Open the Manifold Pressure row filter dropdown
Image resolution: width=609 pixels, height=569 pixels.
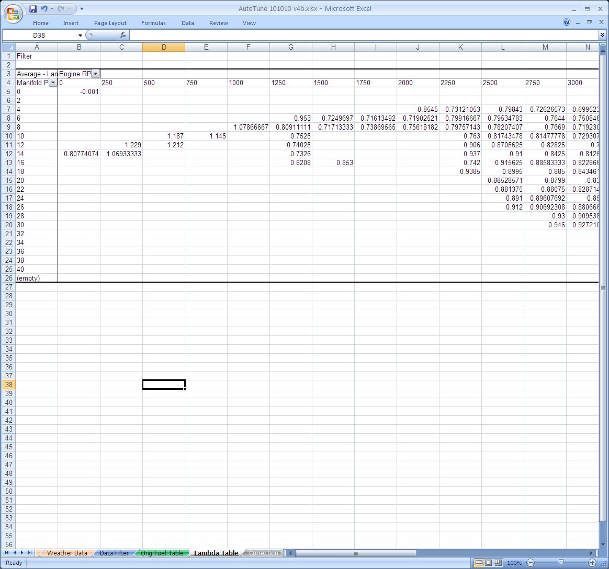click(x=52, y=83)
